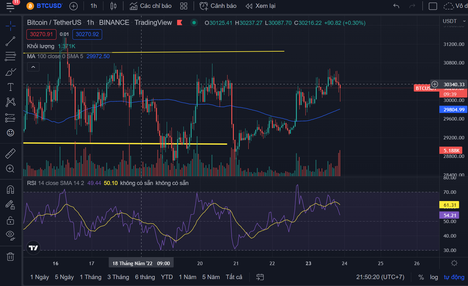Add symbol with plus circle icon
468x286 pixels.
[73, 6]
